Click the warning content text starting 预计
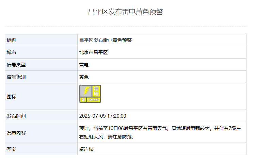 pos(160,133)
